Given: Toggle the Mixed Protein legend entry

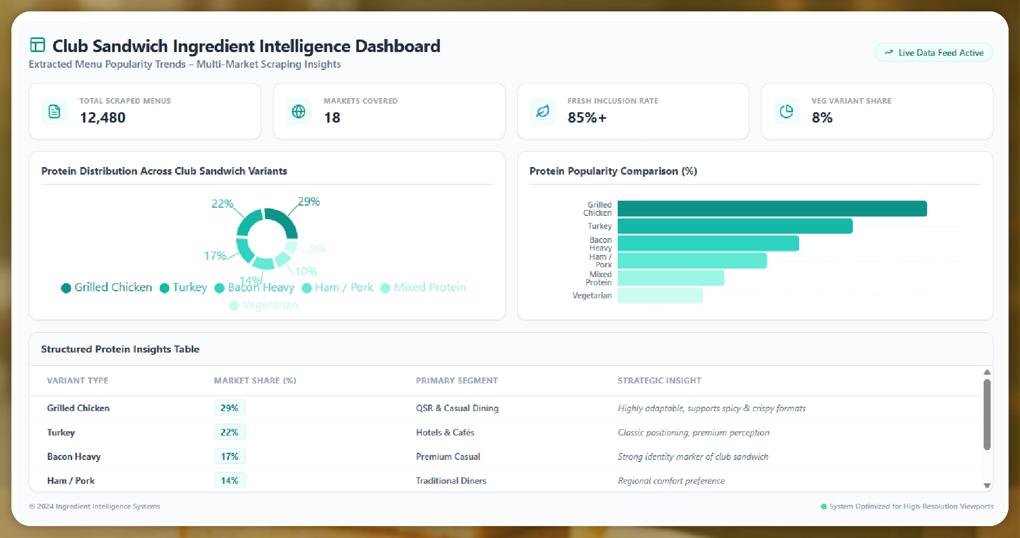Looking at the screenshot, I should click(x=423, y=287).
